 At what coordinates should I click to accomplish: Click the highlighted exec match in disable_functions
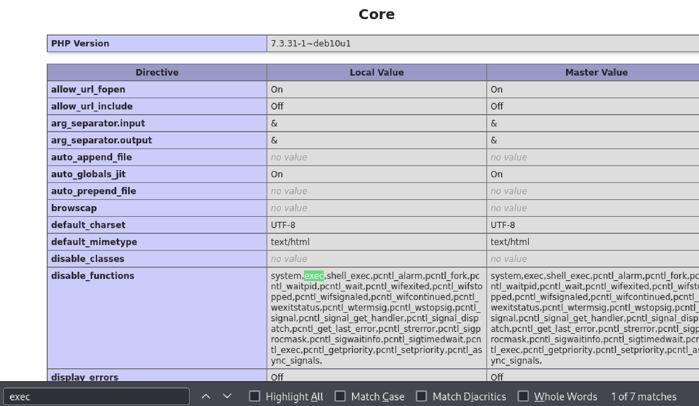(314, 276)
